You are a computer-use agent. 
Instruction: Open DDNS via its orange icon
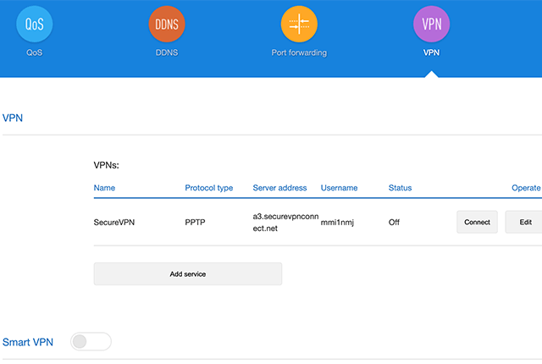[166, 25]
